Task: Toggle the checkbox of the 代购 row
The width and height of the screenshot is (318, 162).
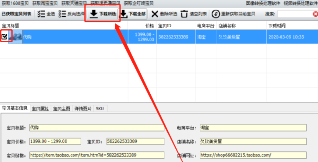Action: 4,37
